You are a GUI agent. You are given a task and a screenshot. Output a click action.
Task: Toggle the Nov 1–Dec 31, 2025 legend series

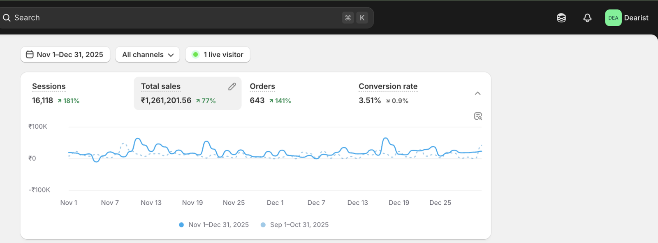click(214, 225)
